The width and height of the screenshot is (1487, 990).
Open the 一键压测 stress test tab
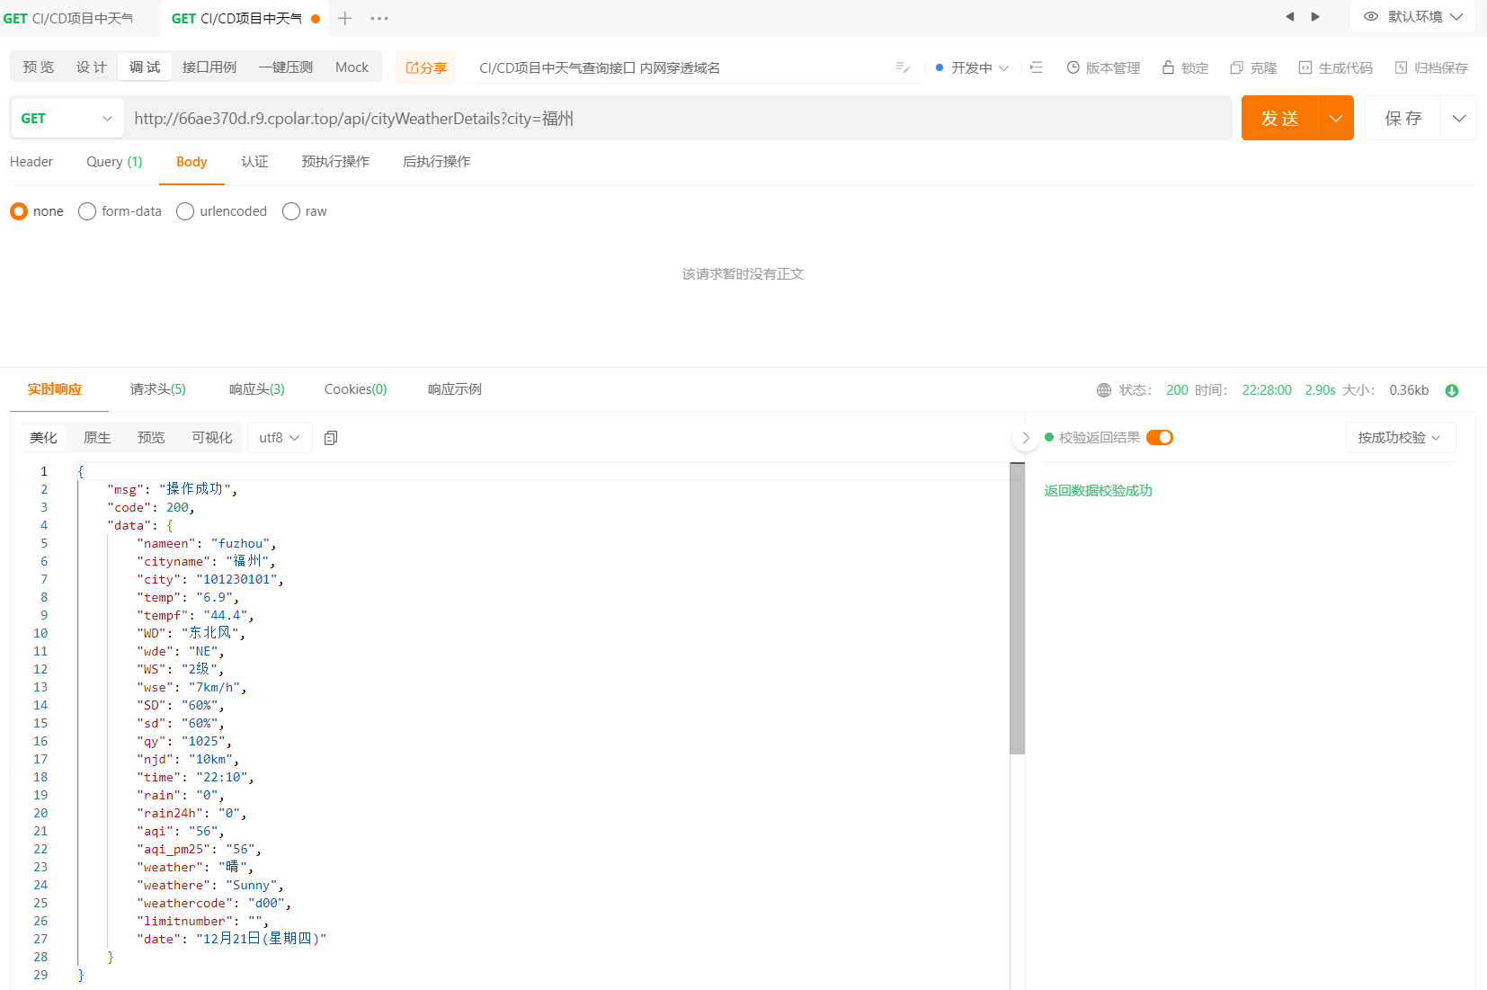(x=286, y=67)
